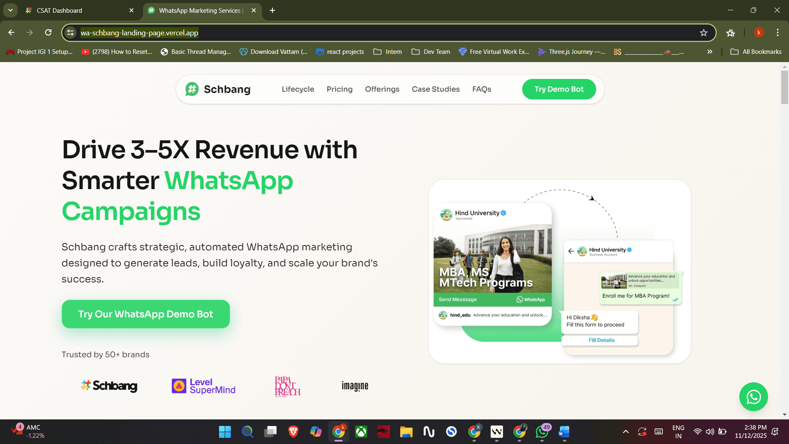
Task: Expand the tab search dropdown
Action: [10, 10]
